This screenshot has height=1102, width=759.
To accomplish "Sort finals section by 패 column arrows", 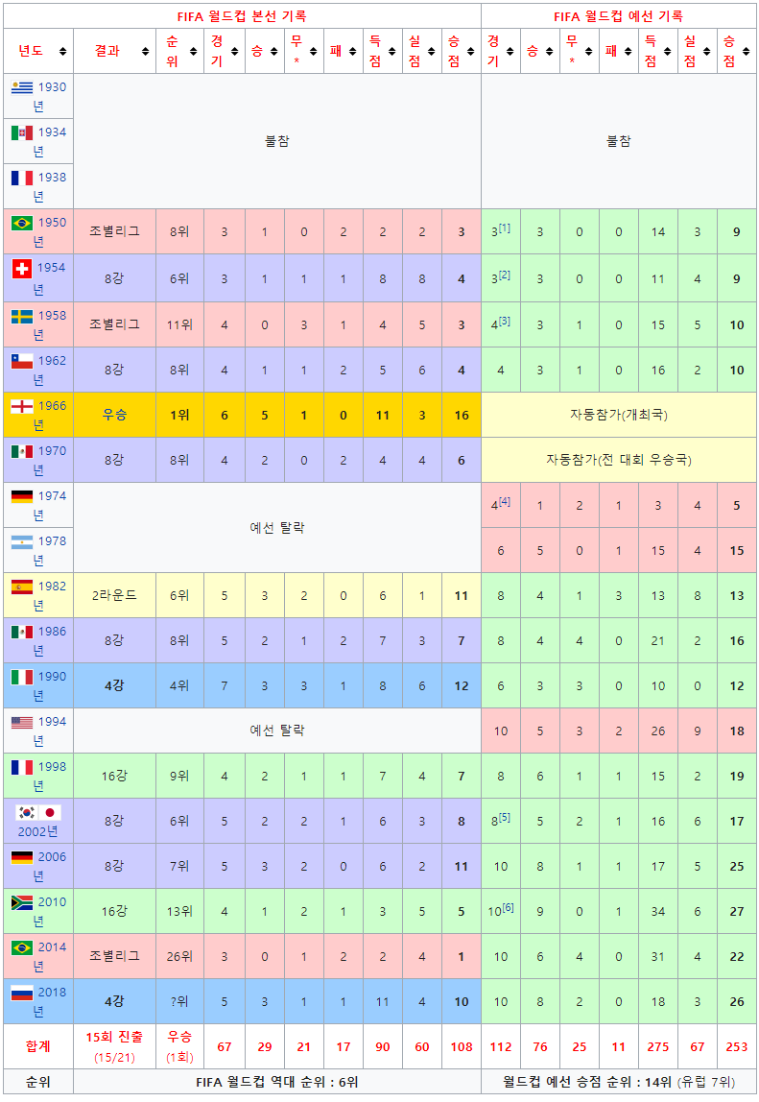I will click(x=353, y=51).
